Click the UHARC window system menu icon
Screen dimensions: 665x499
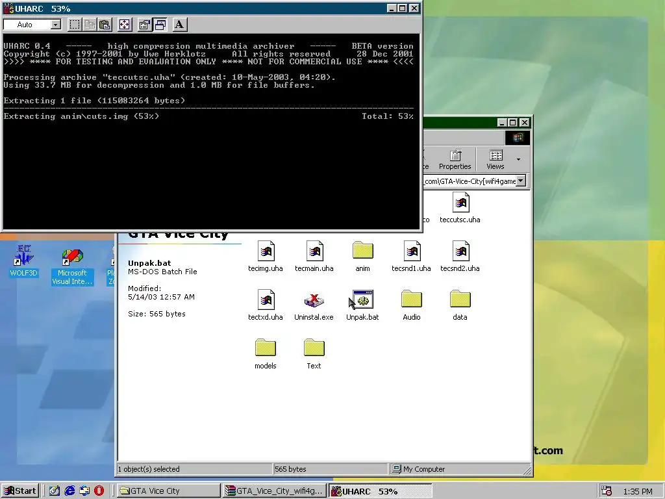coord(8,8)
